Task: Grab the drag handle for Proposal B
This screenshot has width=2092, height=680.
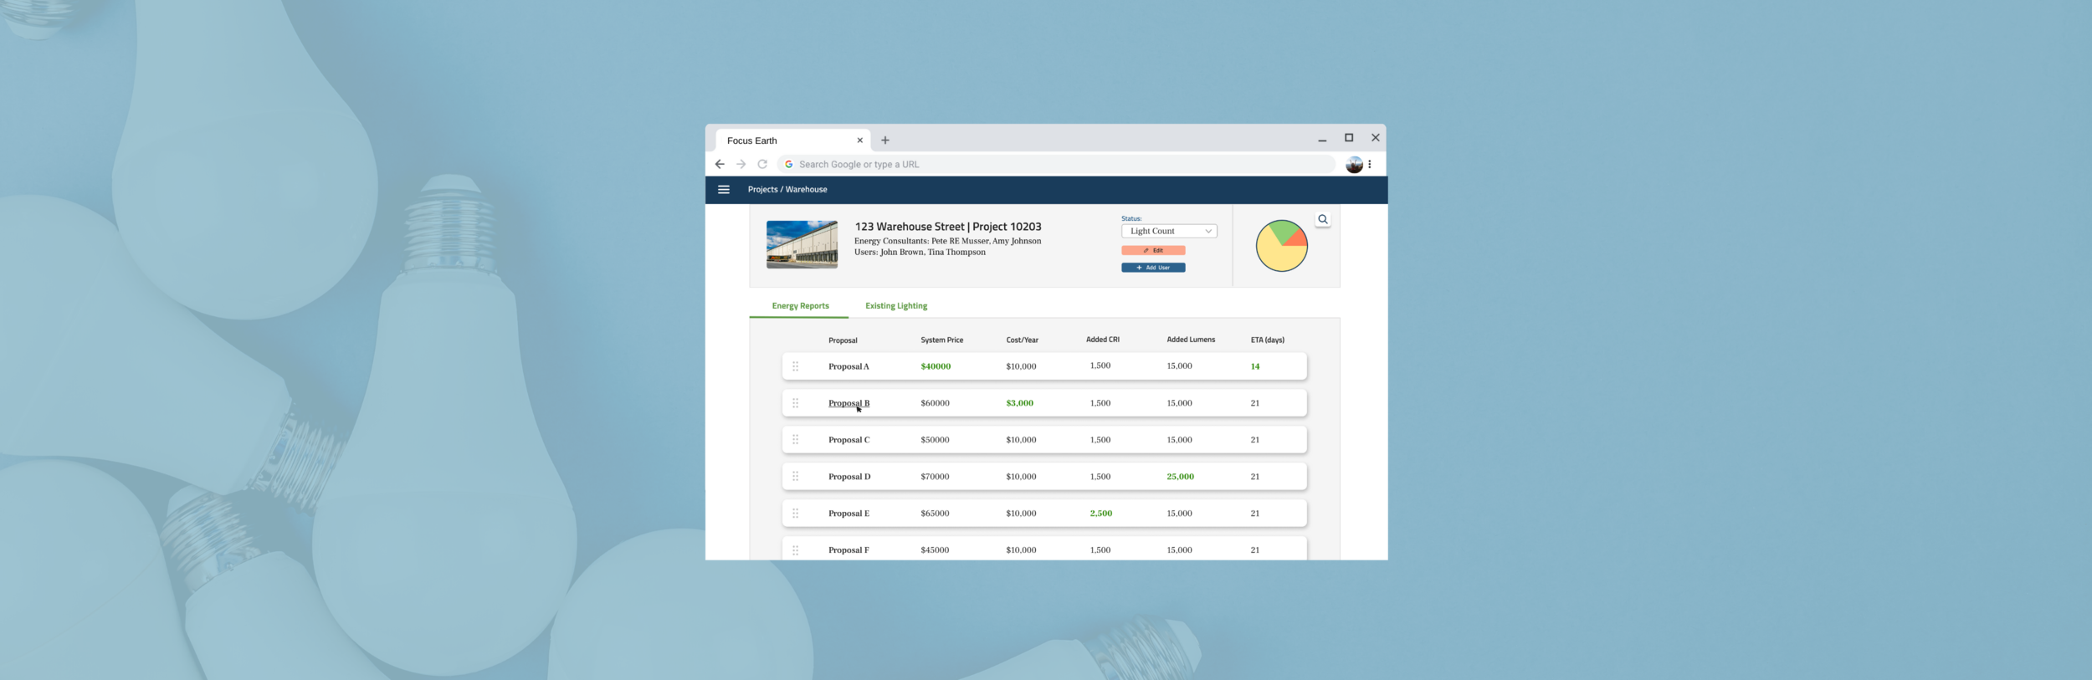Action: point(796,403)
